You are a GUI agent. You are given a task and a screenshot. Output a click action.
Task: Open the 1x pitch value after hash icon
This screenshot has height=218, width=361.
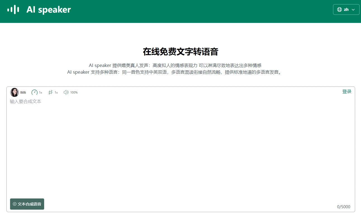pyautogui.click(x=56, y=93)
